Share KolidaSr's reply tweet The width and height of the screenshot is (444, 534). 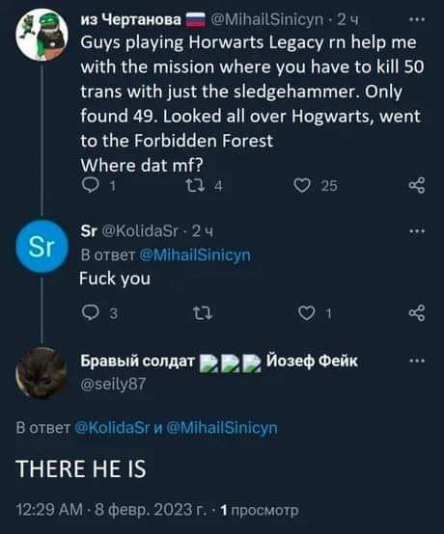pos(417,313)
